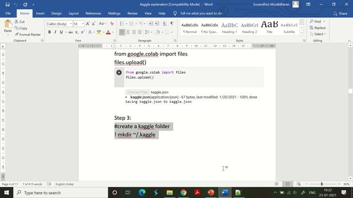
Task: Decrease font size with Shrink Font
Action: (x=94, y=24)
